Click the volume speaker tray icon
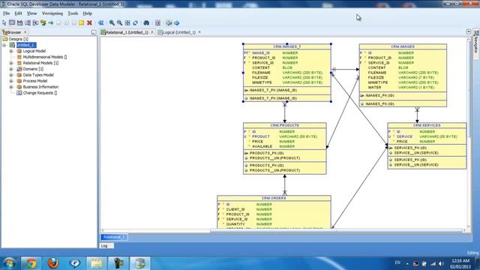 pyautogui.click(x=441, y=263)
